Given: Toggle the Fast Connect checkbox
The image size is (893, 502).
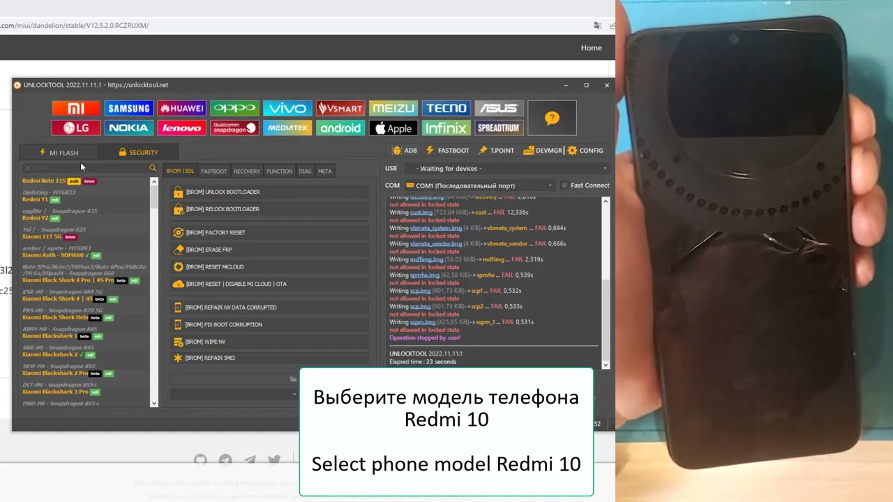Looking at the screenshot, I should [564, 185].
